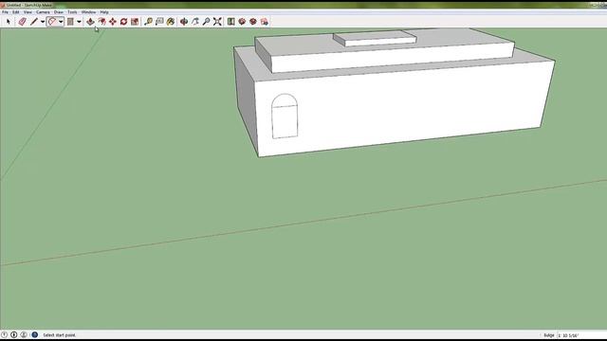Screen dimensions: 607x341
Task: Activate the Paint Bucket tool
Action: 171,22
